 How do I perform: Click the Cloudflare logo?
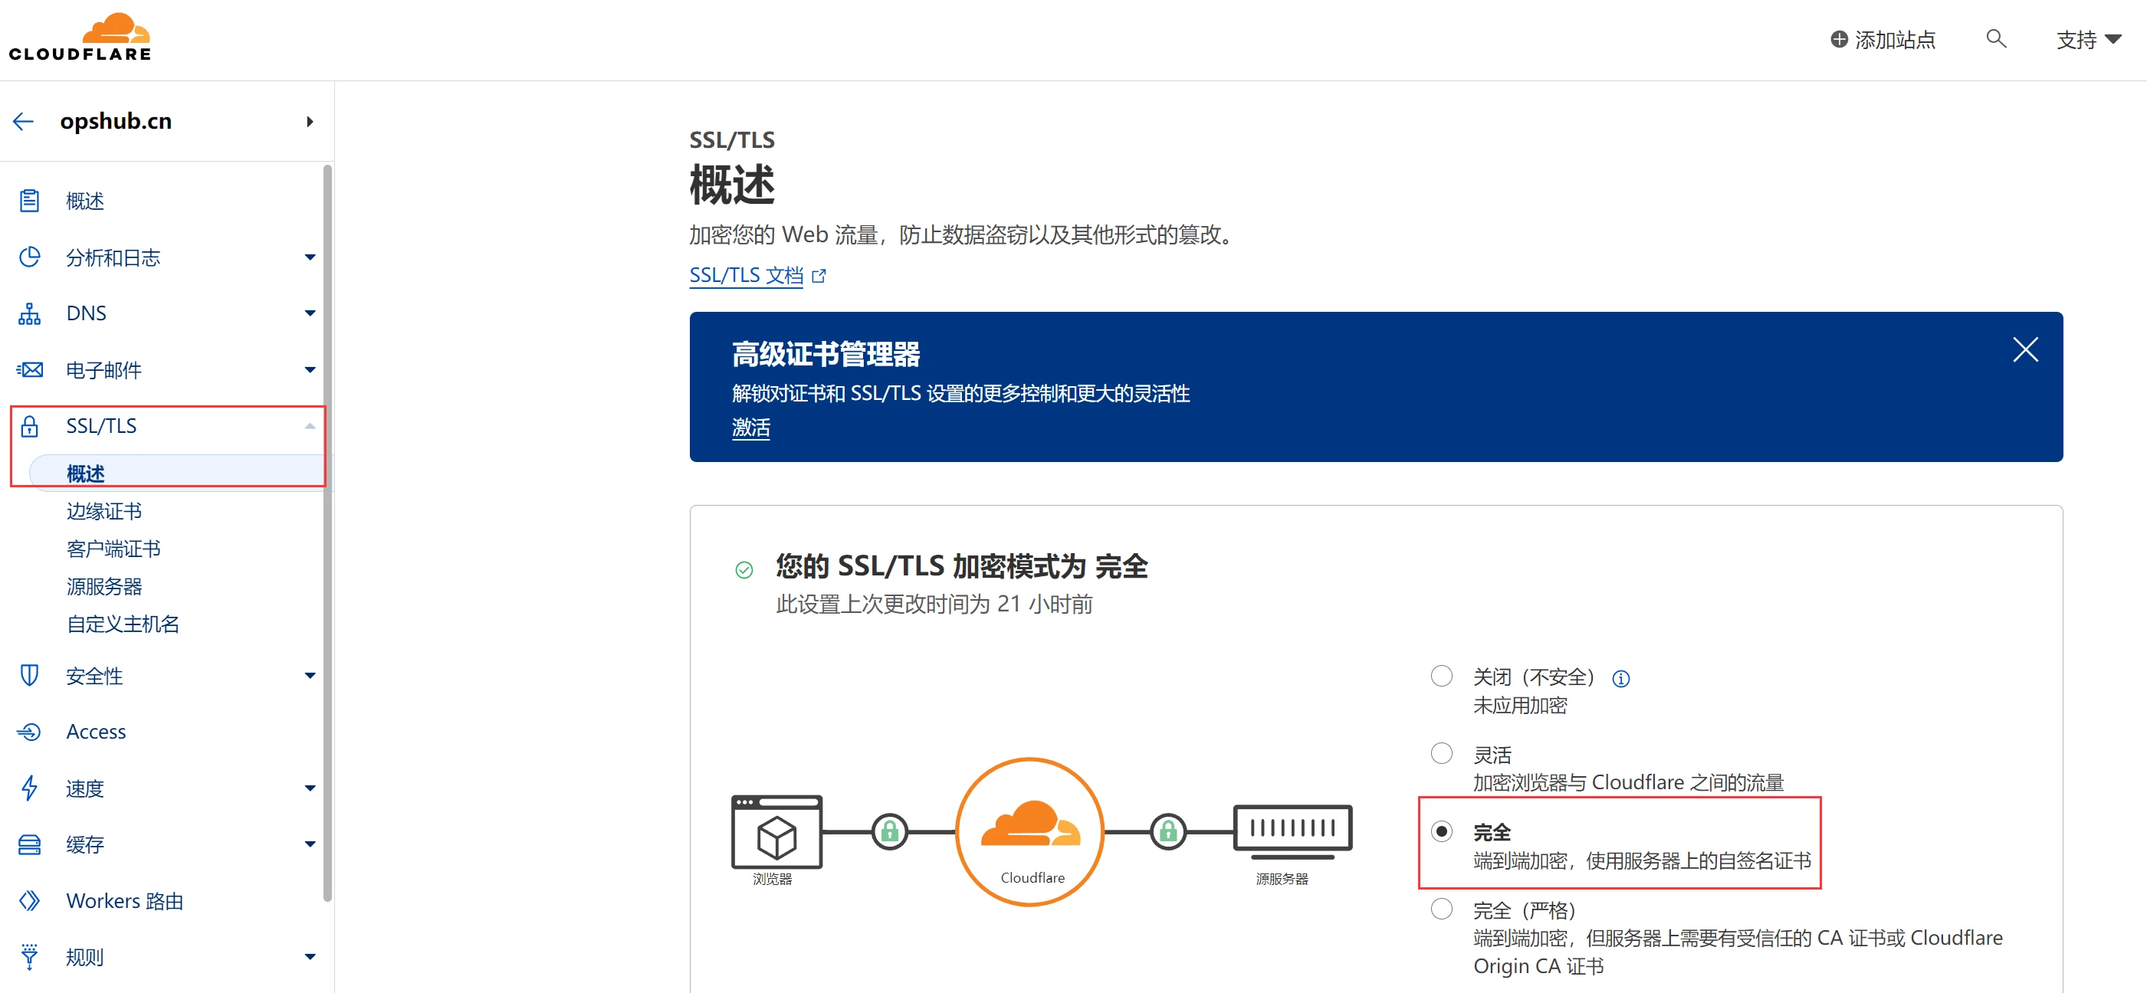[x=80, y=38]
